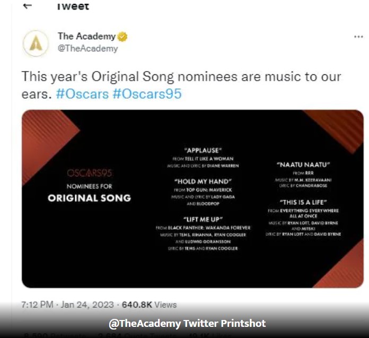Screen dimensions: 369x338
Task: Open the @TheAcademy handle link
Action: [88, 48]
